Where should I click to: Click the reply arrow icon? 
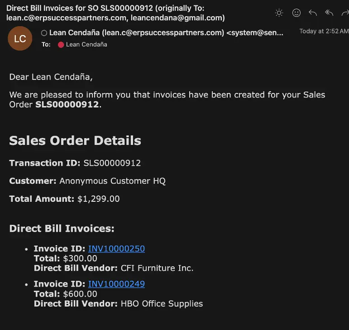[313, 13]
